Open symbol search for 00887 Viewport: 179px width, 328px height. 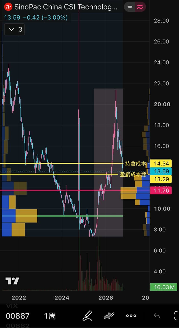(x=18, y=316)
